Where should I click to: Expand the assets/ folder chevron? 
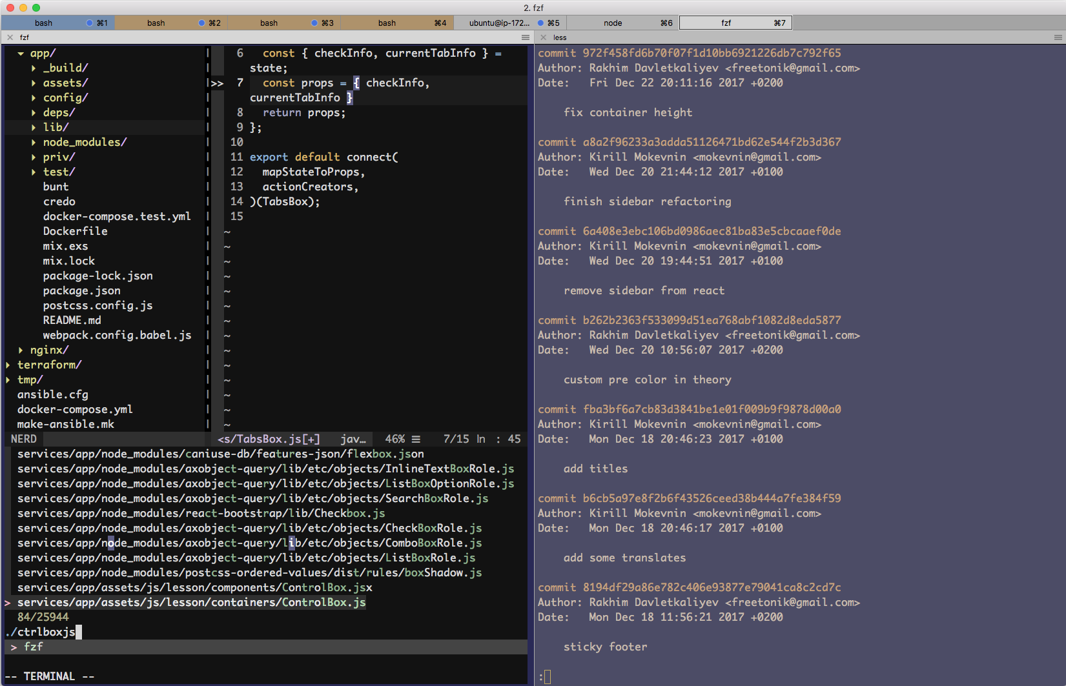(x=34, y=83)
